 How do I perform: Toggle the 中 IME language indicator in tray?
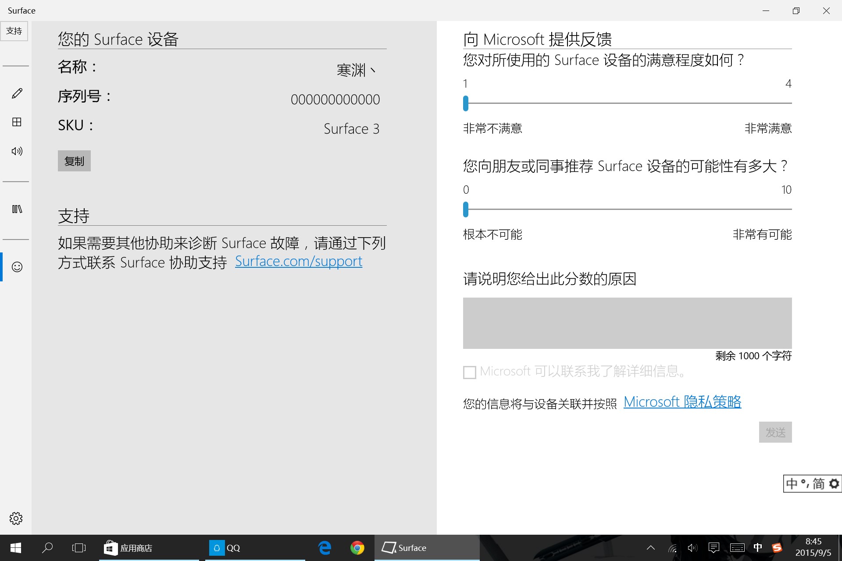[758, 548]
